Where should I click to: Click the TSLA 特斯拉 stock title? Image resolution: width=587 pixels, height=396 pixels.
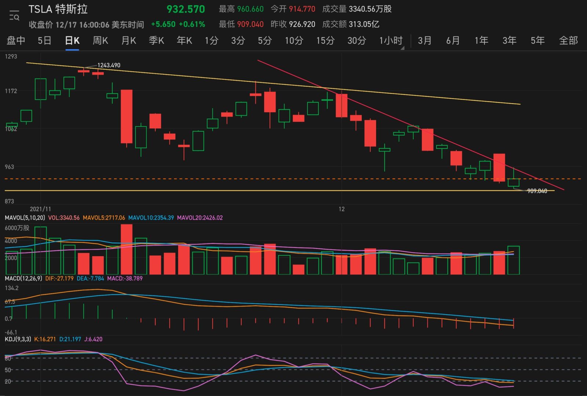tap(58, 9)
